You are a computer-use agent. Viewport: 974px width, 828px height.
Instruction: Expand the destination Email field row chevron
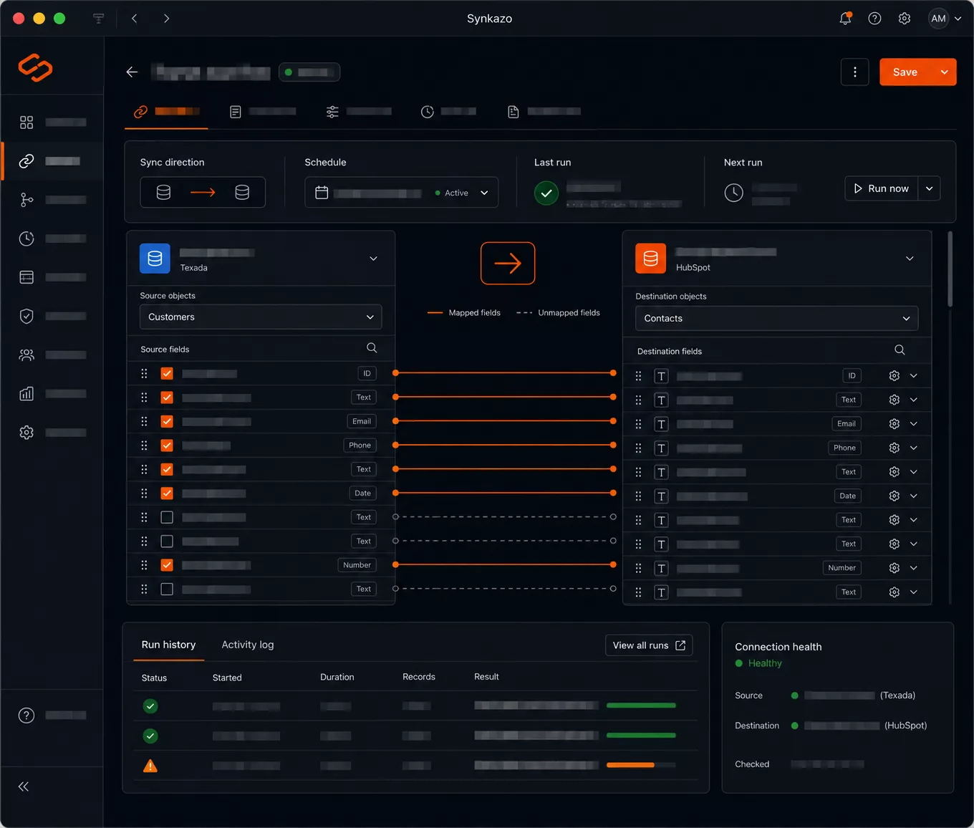pyautogui.click(x=914, y=424)
